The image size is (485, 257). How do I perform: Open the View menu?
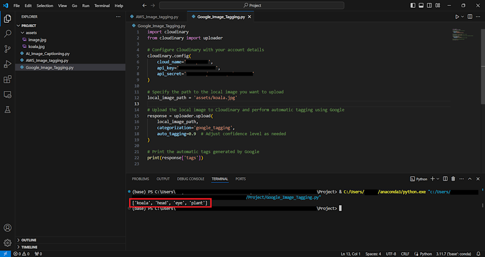[63, 5]
